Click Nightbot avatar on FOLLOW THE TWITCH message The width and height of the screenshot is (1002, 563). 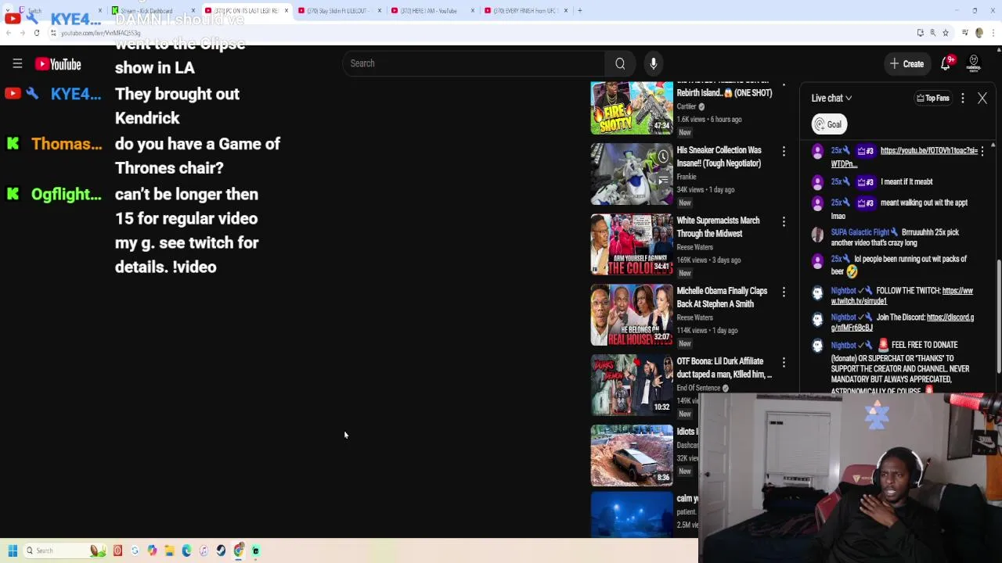(817, 292)
